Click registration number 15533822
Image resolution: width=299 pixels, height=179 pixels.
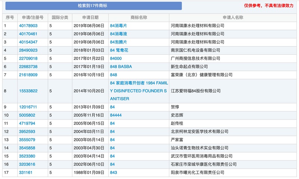click(x=28, y=91)
